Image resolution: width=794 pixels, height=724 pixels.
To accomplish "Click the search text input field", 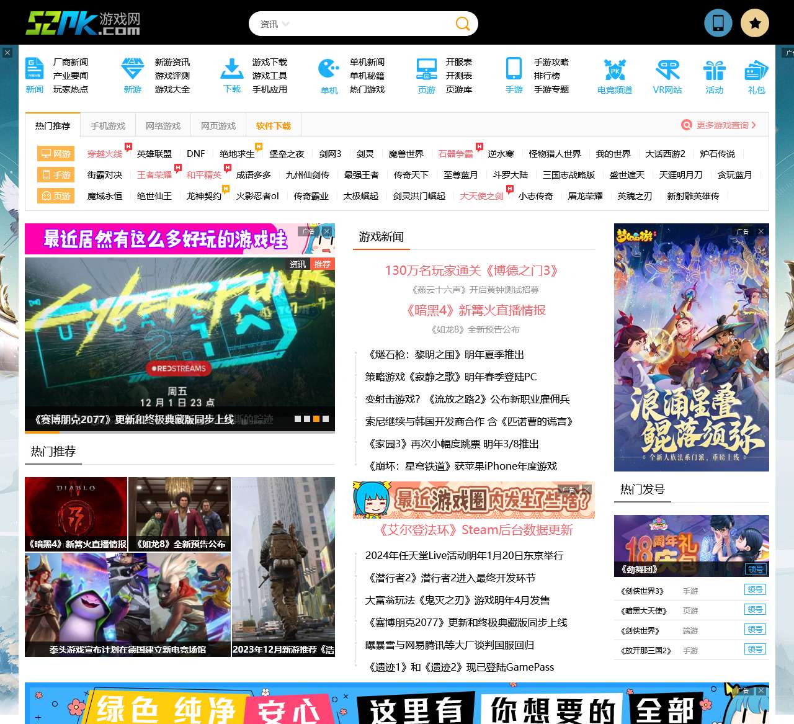I will pyautogui.click(x=372, y=24).
